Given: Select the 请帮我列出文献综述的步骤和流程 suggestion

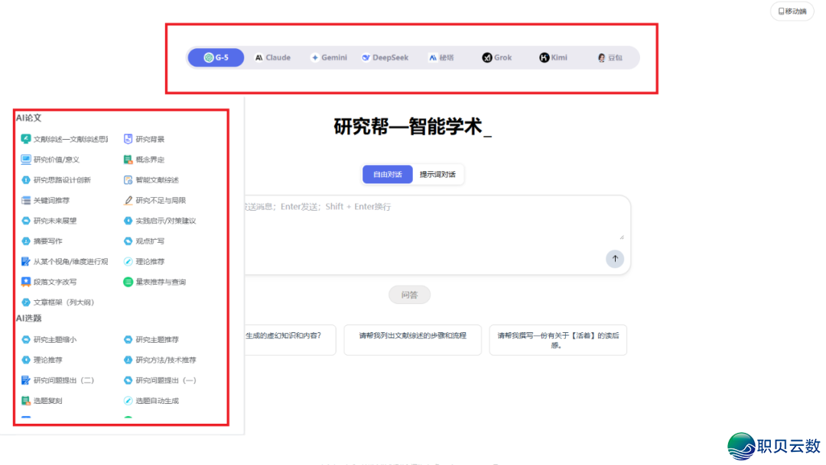Looking at the screenshot, I should pos(412,335).
